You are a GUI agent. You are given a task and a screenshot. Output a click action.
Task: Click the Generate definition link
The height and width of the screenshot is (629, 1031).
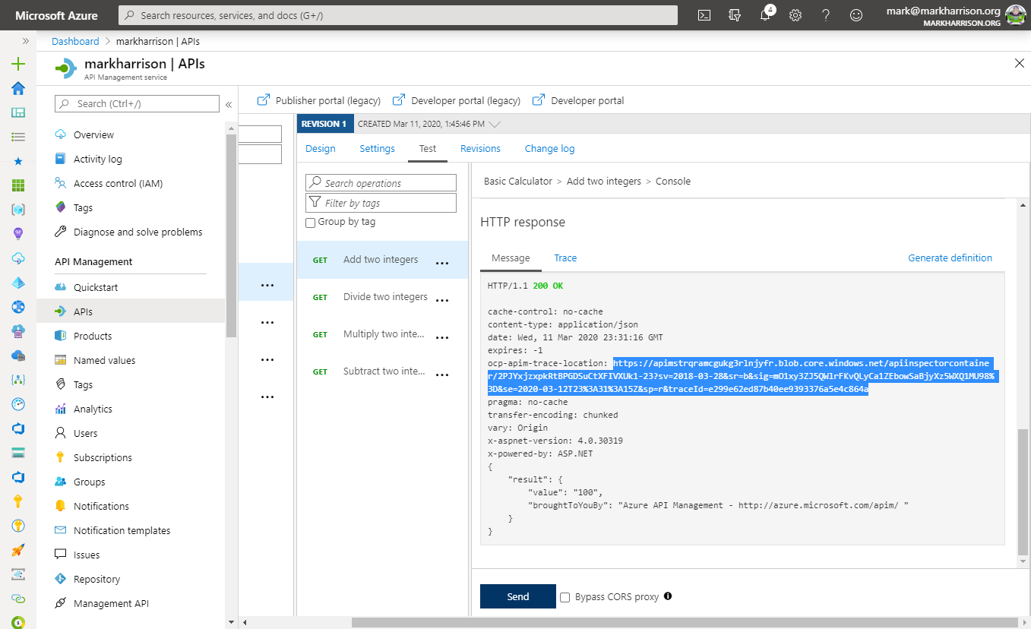click(x=950, y=258)
